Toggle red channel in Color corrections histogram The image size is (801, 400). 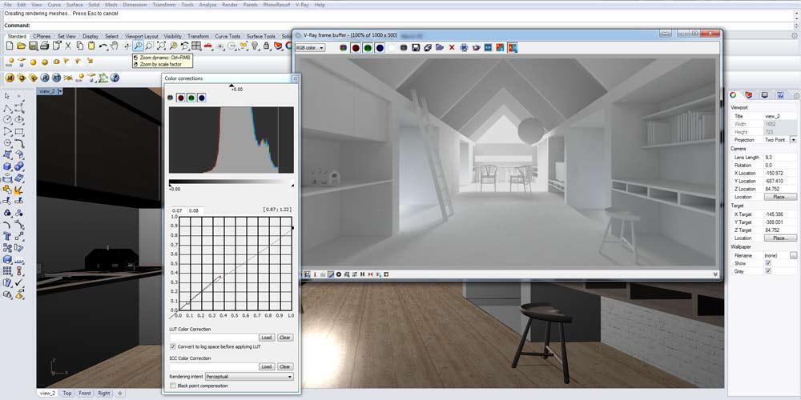click(x=180, y=98)
